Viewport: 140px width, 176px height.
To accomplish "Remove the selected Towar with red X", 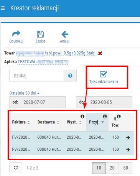I will pos(100,53).
